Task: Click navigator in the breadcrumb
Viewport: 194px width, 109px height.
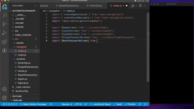Action: (54, 11)
